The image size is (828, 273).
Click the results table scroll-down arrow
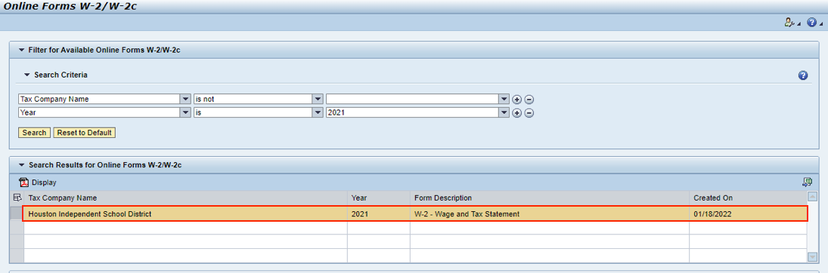click(813, 256)
